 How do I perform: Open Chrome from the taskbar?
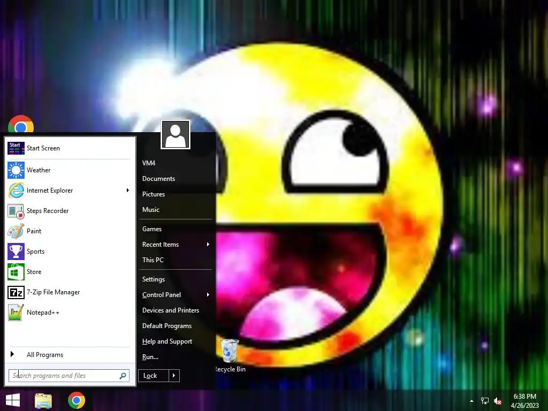(77, 400)
